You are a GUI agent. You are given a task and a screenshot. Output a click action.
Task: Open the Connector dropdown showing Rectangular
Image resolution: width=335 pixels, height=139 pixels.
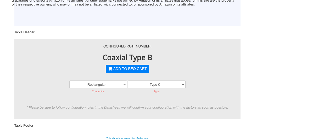[98, 84]
